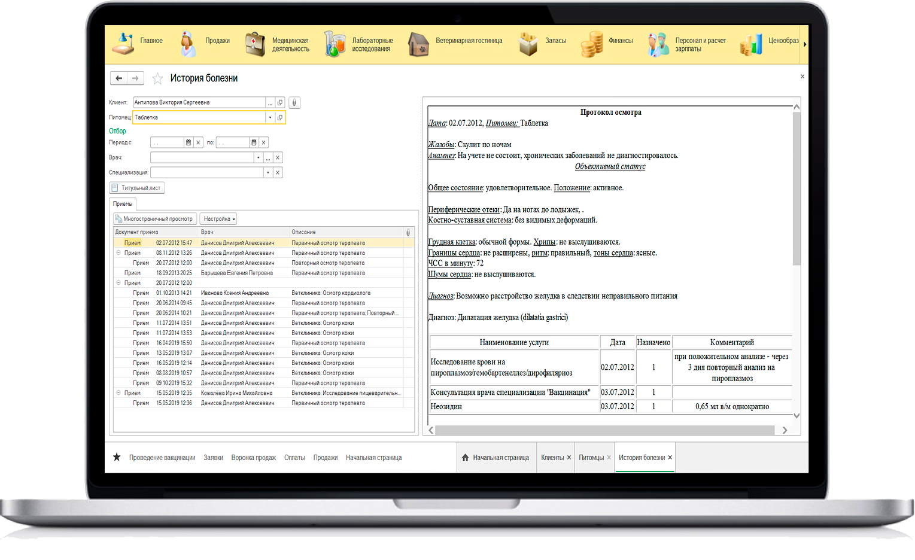Collapse the Прием 15.05.2019 12:35 group
Image resolution: width=915 pixels, height=560 pixels.
point(118,393)
